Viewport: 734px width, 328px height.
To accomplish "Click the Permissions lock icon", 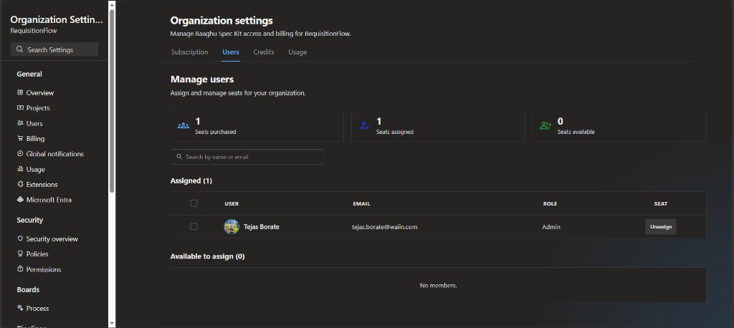I will pos(20,269).
